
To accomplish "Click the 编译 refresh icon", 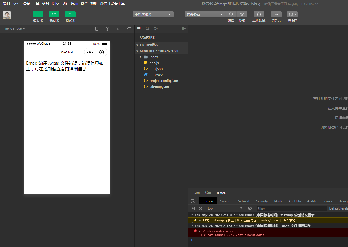I will tap(231, 14).
